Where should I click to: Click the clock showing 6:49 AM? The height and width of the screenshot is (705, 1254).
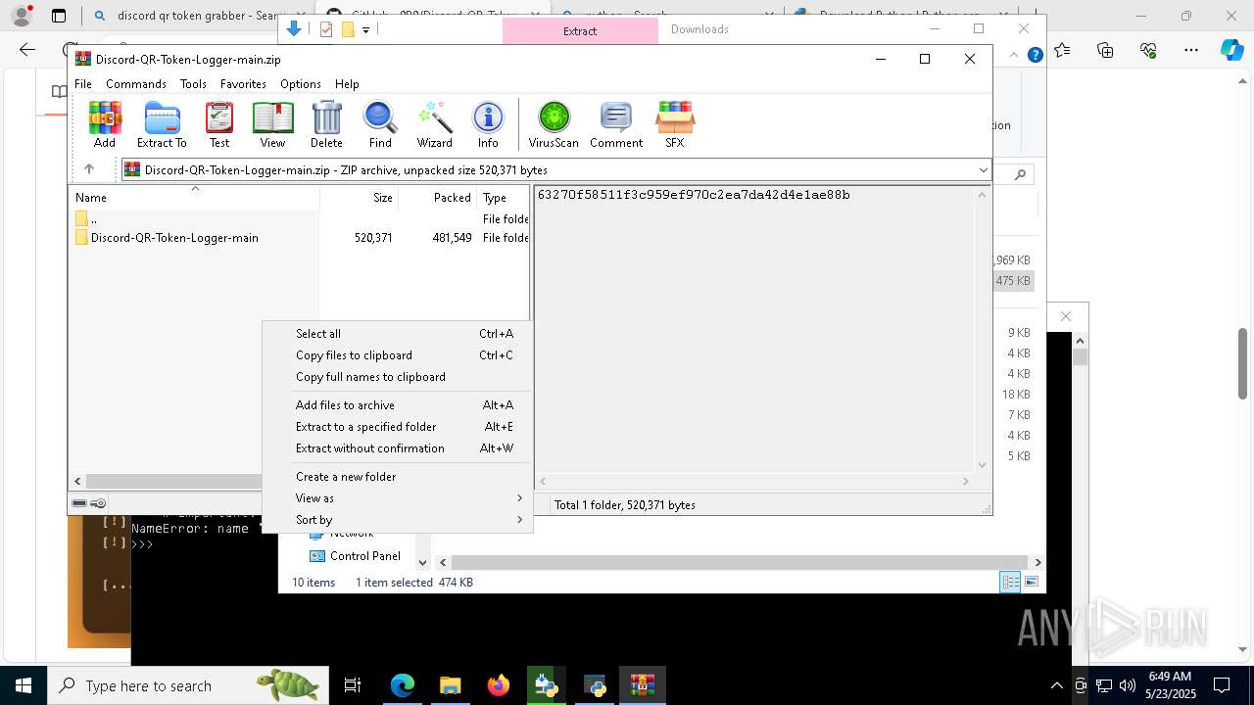1169,685
